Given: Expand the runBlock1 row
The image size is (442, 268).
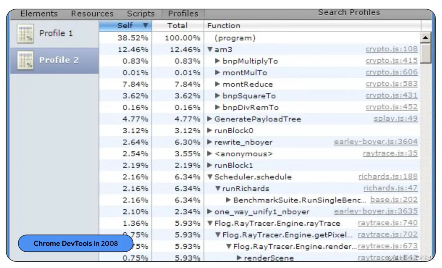Looking at the screenshot, I should pyautogui.click(x=210, y=165).
